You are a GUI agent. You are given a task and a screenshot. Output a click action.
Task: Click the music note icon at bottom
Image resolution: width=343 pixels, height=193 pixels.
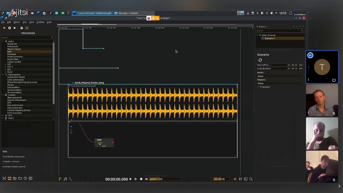click(65, 179)
